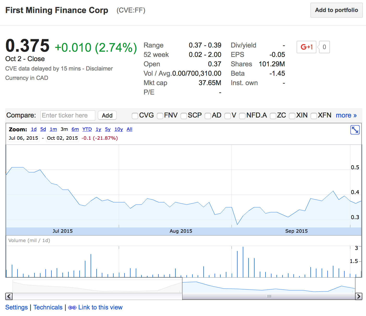
Task: Open the Link to this view option
Action: (100, 307)
